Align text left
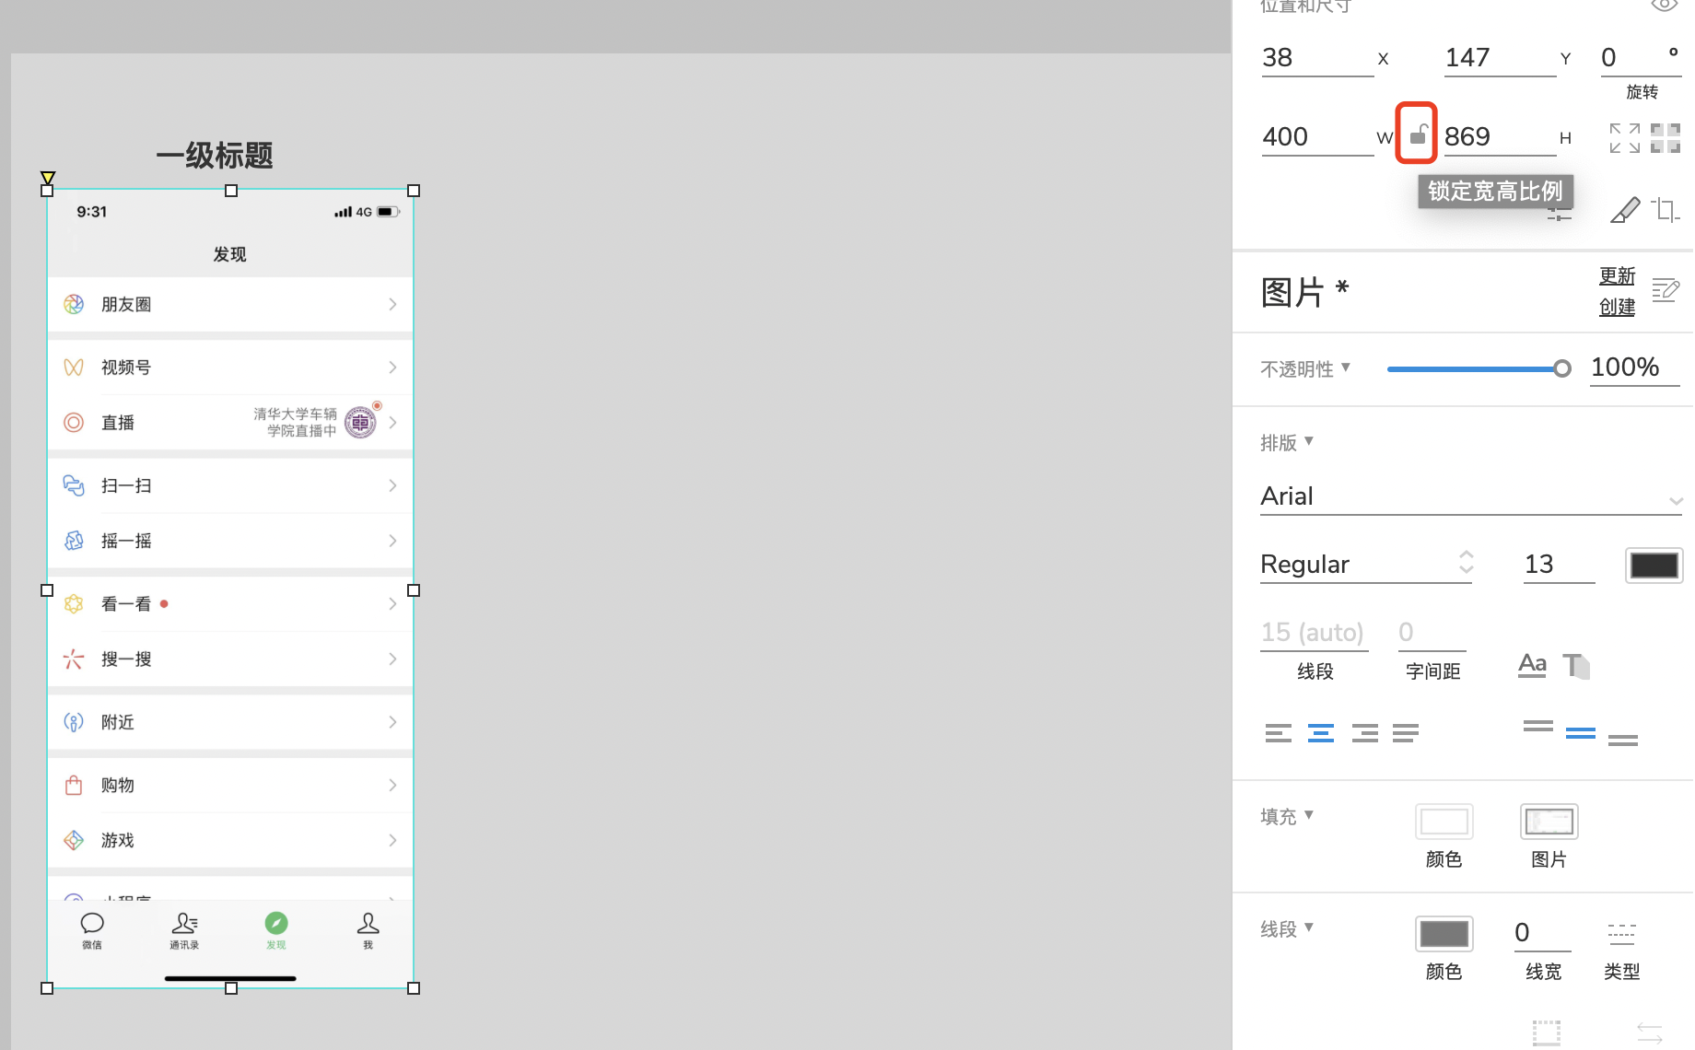The height and width of the screenshot is (1050, 1695). [x=1278, y=733]
